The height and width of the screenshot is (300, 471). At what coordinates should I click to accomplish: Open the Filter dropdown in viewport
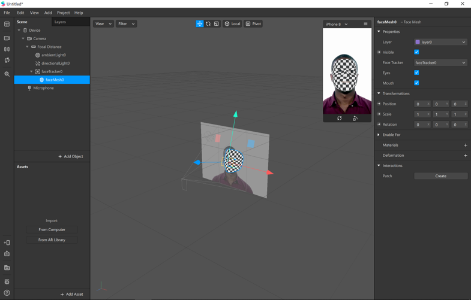click(126, 24)
